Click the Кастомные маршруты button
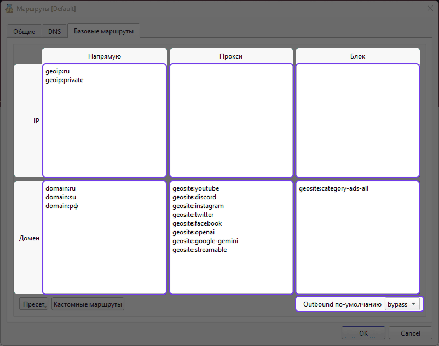 click(88, 304)
